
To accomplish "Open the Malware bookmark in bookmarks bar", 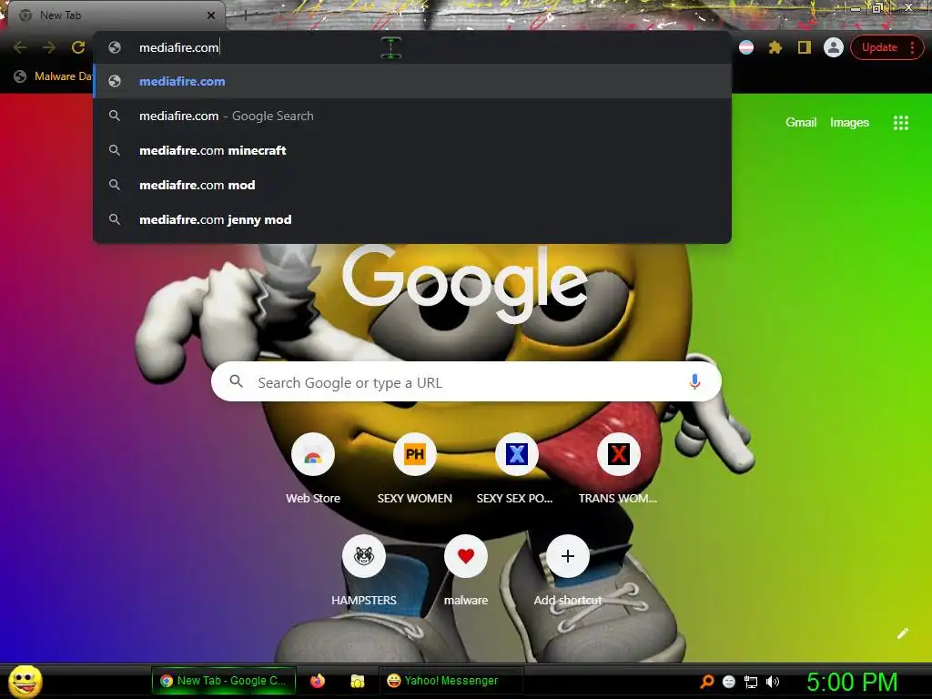I will tap(54, 76).
